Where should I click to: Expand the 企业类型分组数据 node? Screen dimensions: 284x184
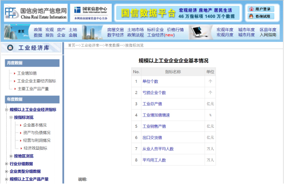coord(7,171)
